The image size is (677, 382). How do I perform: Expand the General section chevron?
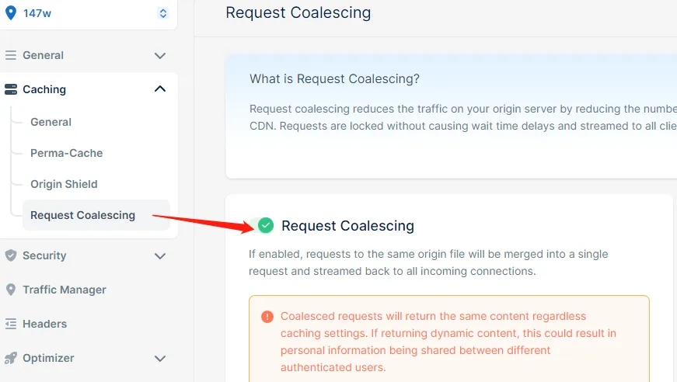[x=160, y=56]
